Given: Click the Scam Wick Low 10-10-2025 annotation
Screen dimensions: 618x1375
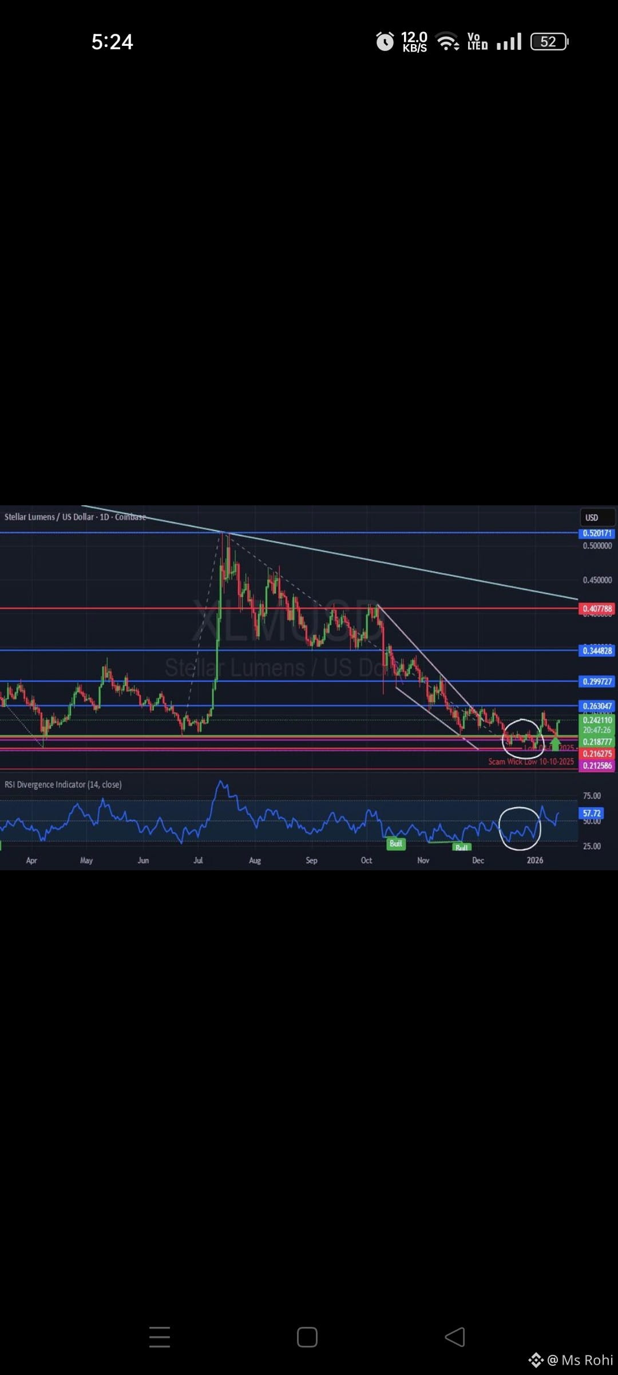Looking at the screenshot, I should click(531, 761).
